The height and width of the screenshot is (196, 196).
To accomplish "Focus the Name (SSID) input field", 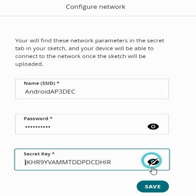I will [92, 89].
